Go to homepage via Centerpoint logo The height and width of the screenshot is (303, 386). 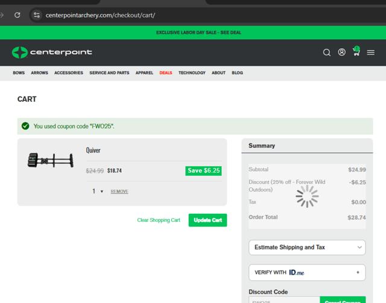click(x=52, y=52)
